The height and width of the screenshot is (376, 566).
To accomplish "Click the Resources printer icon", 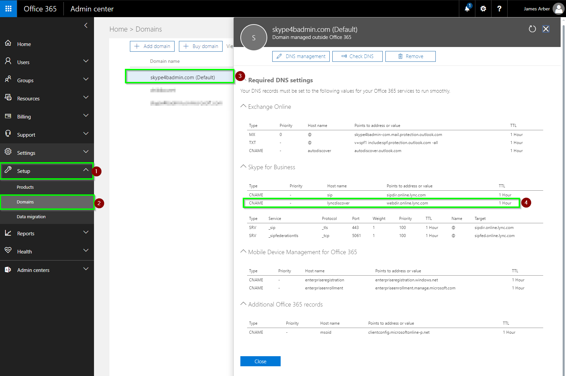I will coord(8,98).
